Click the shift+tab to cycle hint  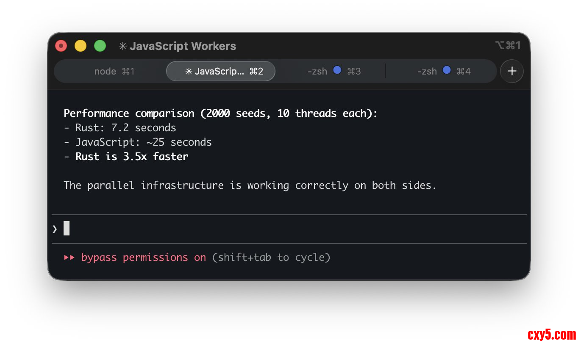pos(271,257)
